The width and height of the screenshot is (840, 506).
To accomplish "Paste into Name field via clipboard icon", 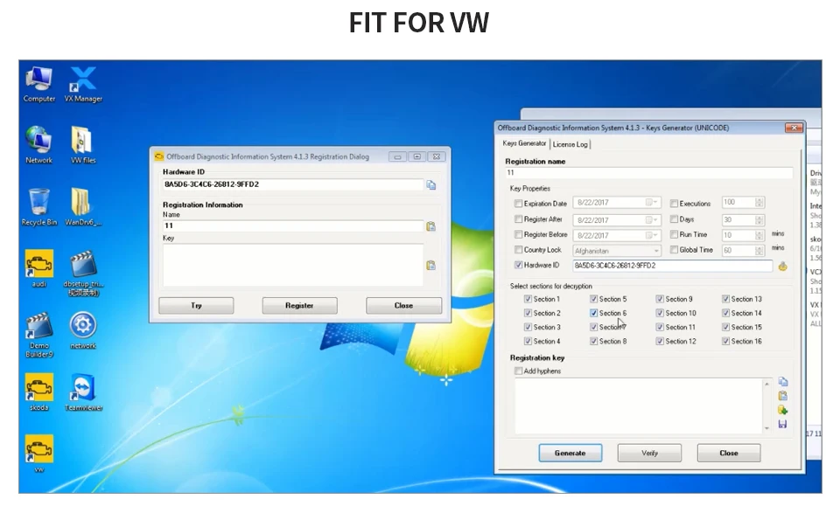I will click(x=430, y=226).
